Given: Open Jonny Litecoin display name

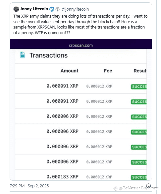Looking at the screenshot, I should tap(34, 9).
